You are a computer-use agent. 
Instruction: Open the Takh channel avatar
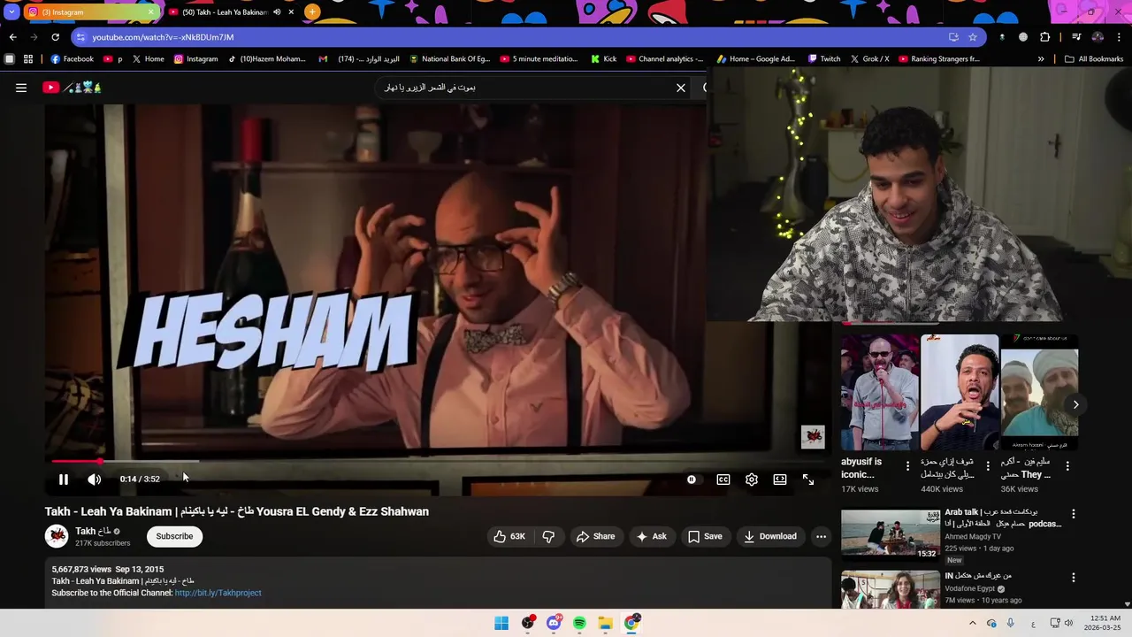click(57, 536)
